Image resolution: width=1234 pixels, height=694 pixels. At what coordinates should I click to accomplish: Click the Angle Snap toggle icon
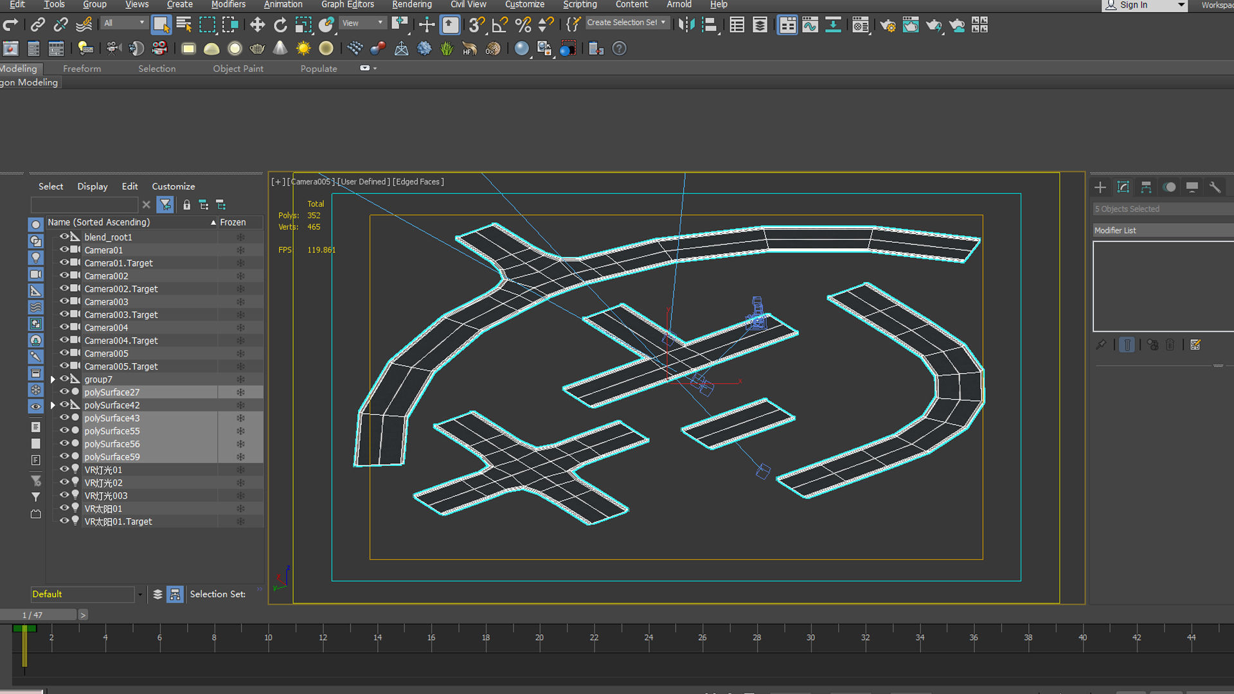click(x=499, y=25)
